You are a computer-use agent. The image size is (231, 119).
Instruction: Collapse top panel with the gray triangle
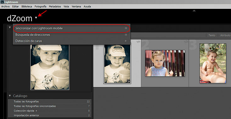(194, 11)
